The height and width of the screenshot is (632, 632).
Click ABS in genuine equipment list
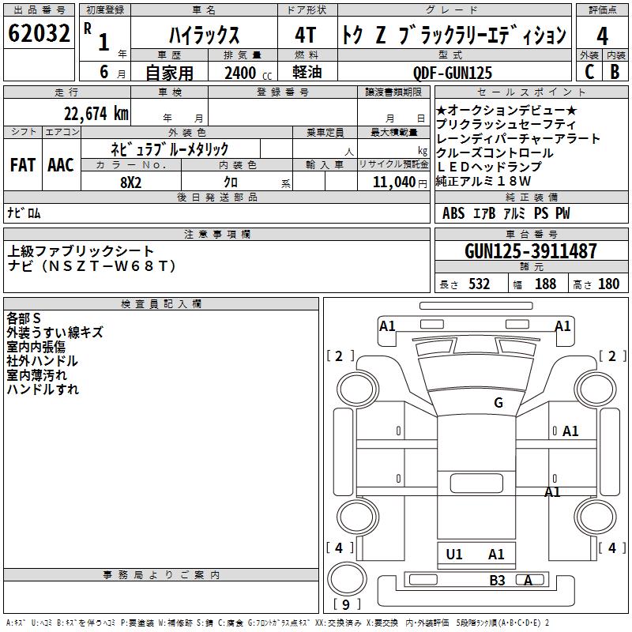453,213
